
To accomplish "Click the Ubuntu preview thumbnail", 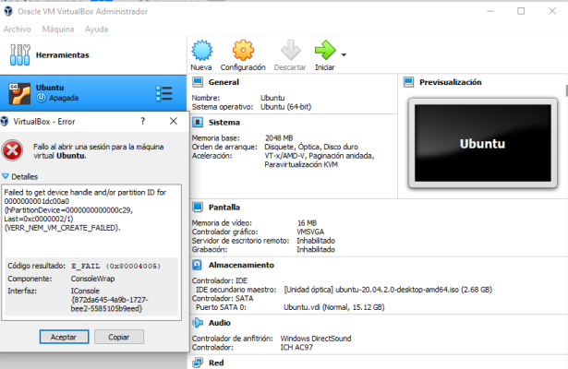I will coord(482,145).
